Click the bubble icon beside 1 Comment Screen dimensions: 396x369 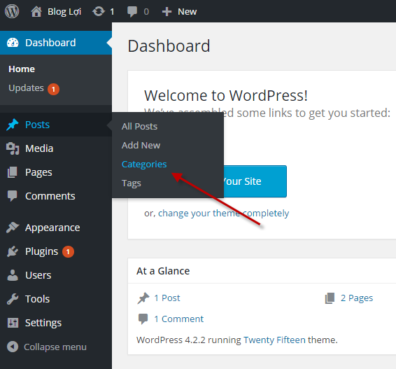(x=143, y=319)
